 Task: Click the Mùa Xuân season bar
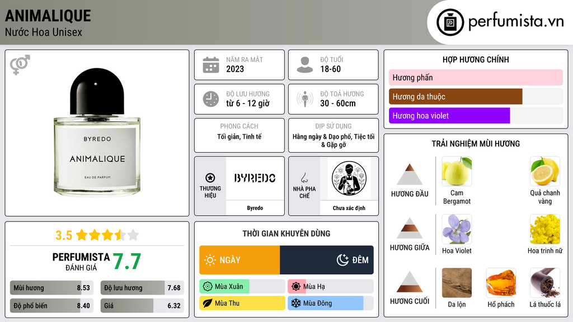[x=242, y=287]
